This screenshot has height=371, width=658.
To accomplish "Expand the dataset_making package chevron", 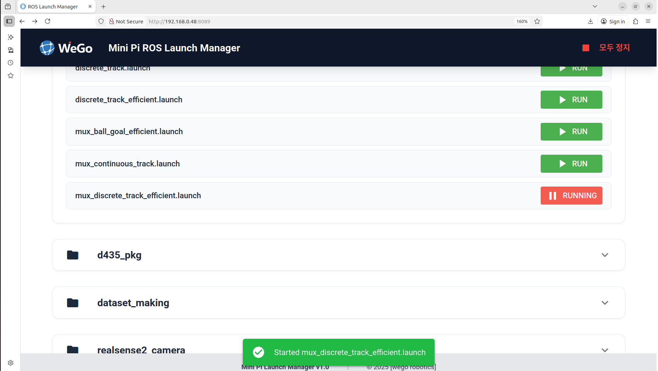I will click(605, 303).
